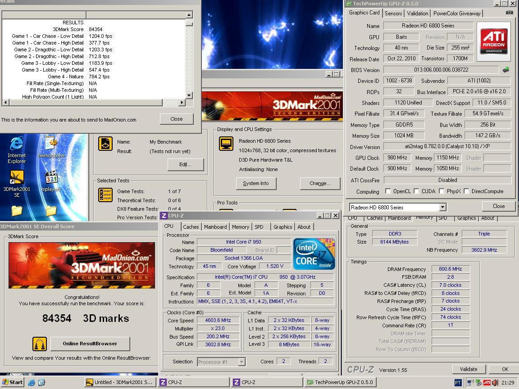Click the ATI tray icon in system tray
This screenshot has width=519, height=389.
coord(487,383)
